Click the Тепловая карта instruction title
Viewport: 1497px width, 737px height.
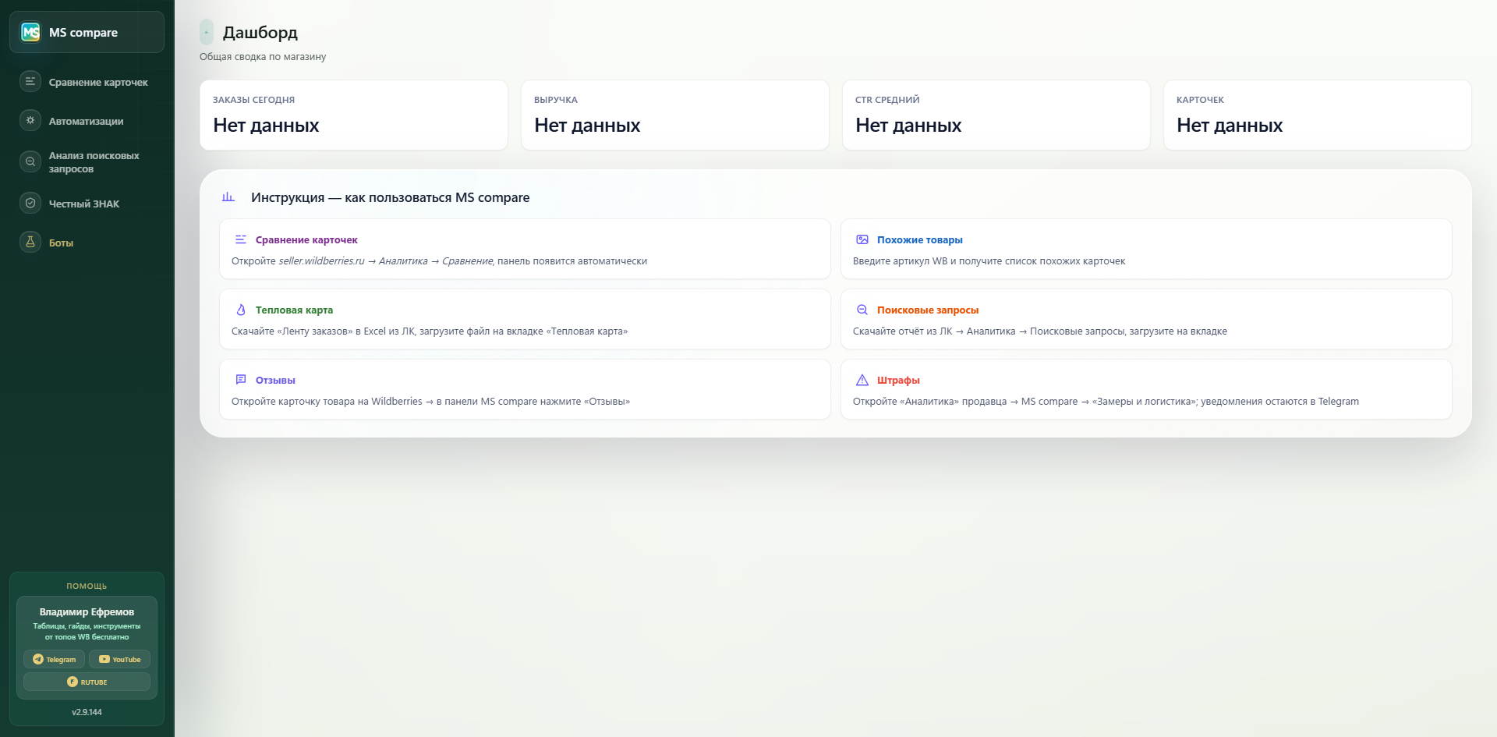pyautogui.click(x=294, y=310)
